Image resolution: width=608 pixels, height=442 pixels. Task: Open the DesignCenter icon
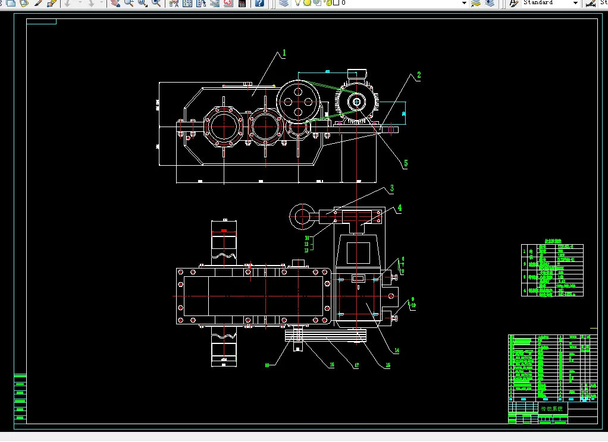click(187, 3)
